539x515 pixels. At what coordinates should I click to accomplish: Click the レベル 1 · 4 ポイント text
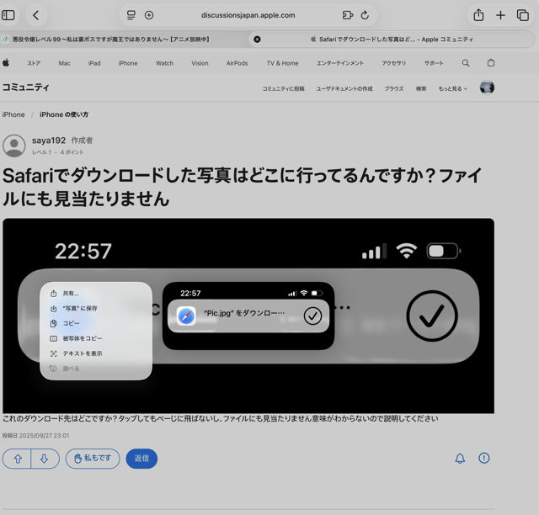coord(58,152)
